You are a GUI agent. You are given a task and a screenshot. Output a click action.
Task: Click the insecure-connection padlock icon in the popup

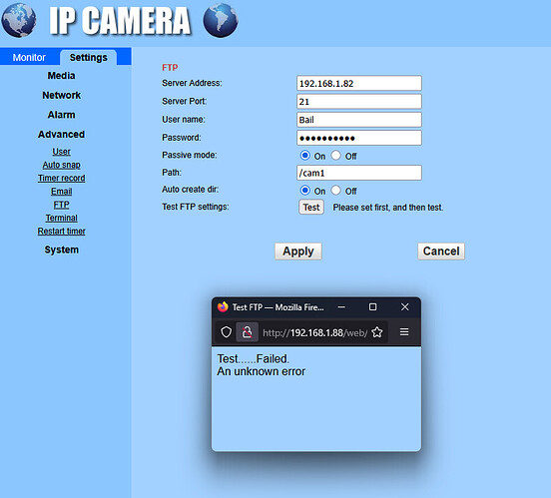click(247, 332)
